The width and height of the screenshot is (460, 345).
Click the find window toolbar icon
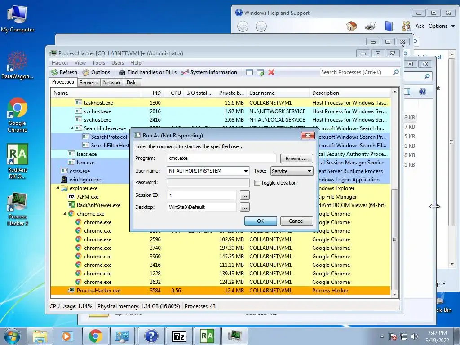(249, 72)
